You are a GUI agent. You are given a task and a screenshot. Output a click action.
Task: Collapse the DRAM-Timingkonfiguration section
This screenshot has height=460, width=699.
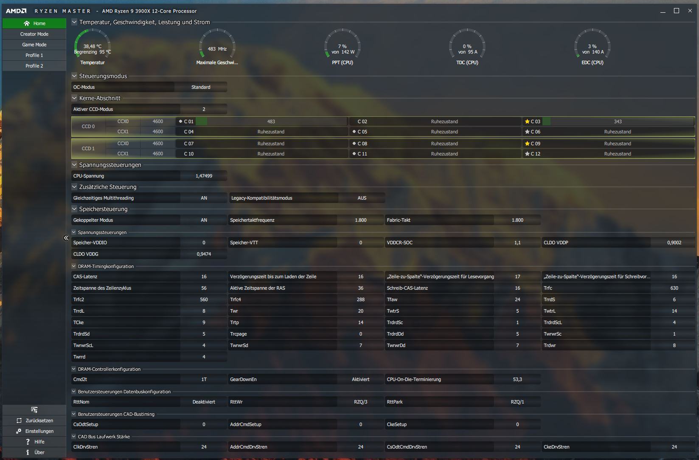tap(74, 266)
